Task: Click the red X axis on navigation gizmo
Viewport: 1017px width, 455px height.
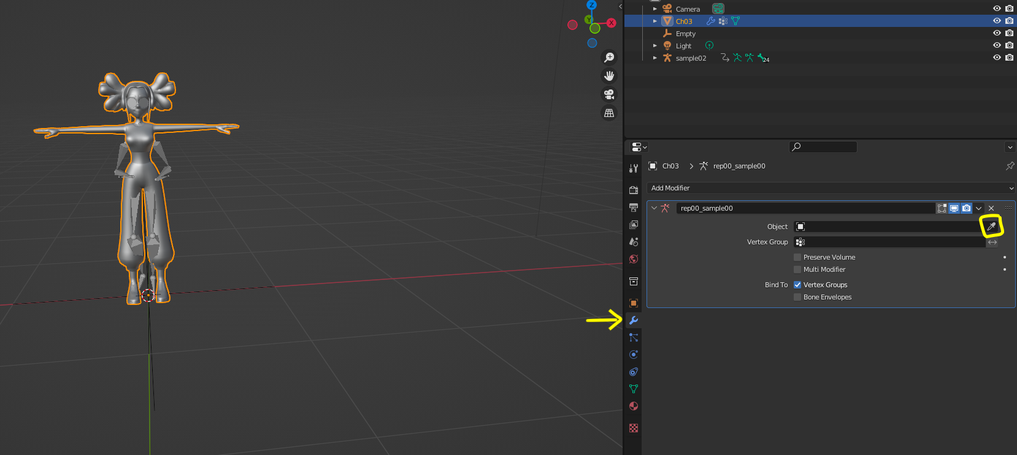Action: [x=612, y=23]
